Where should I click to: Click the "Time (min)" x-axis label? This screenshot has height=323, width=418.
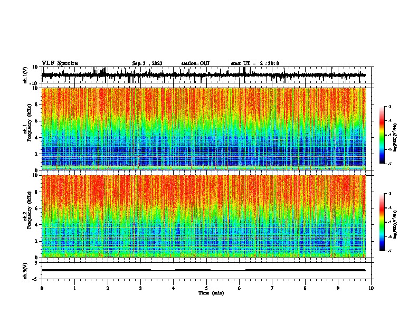pos(211,293)
